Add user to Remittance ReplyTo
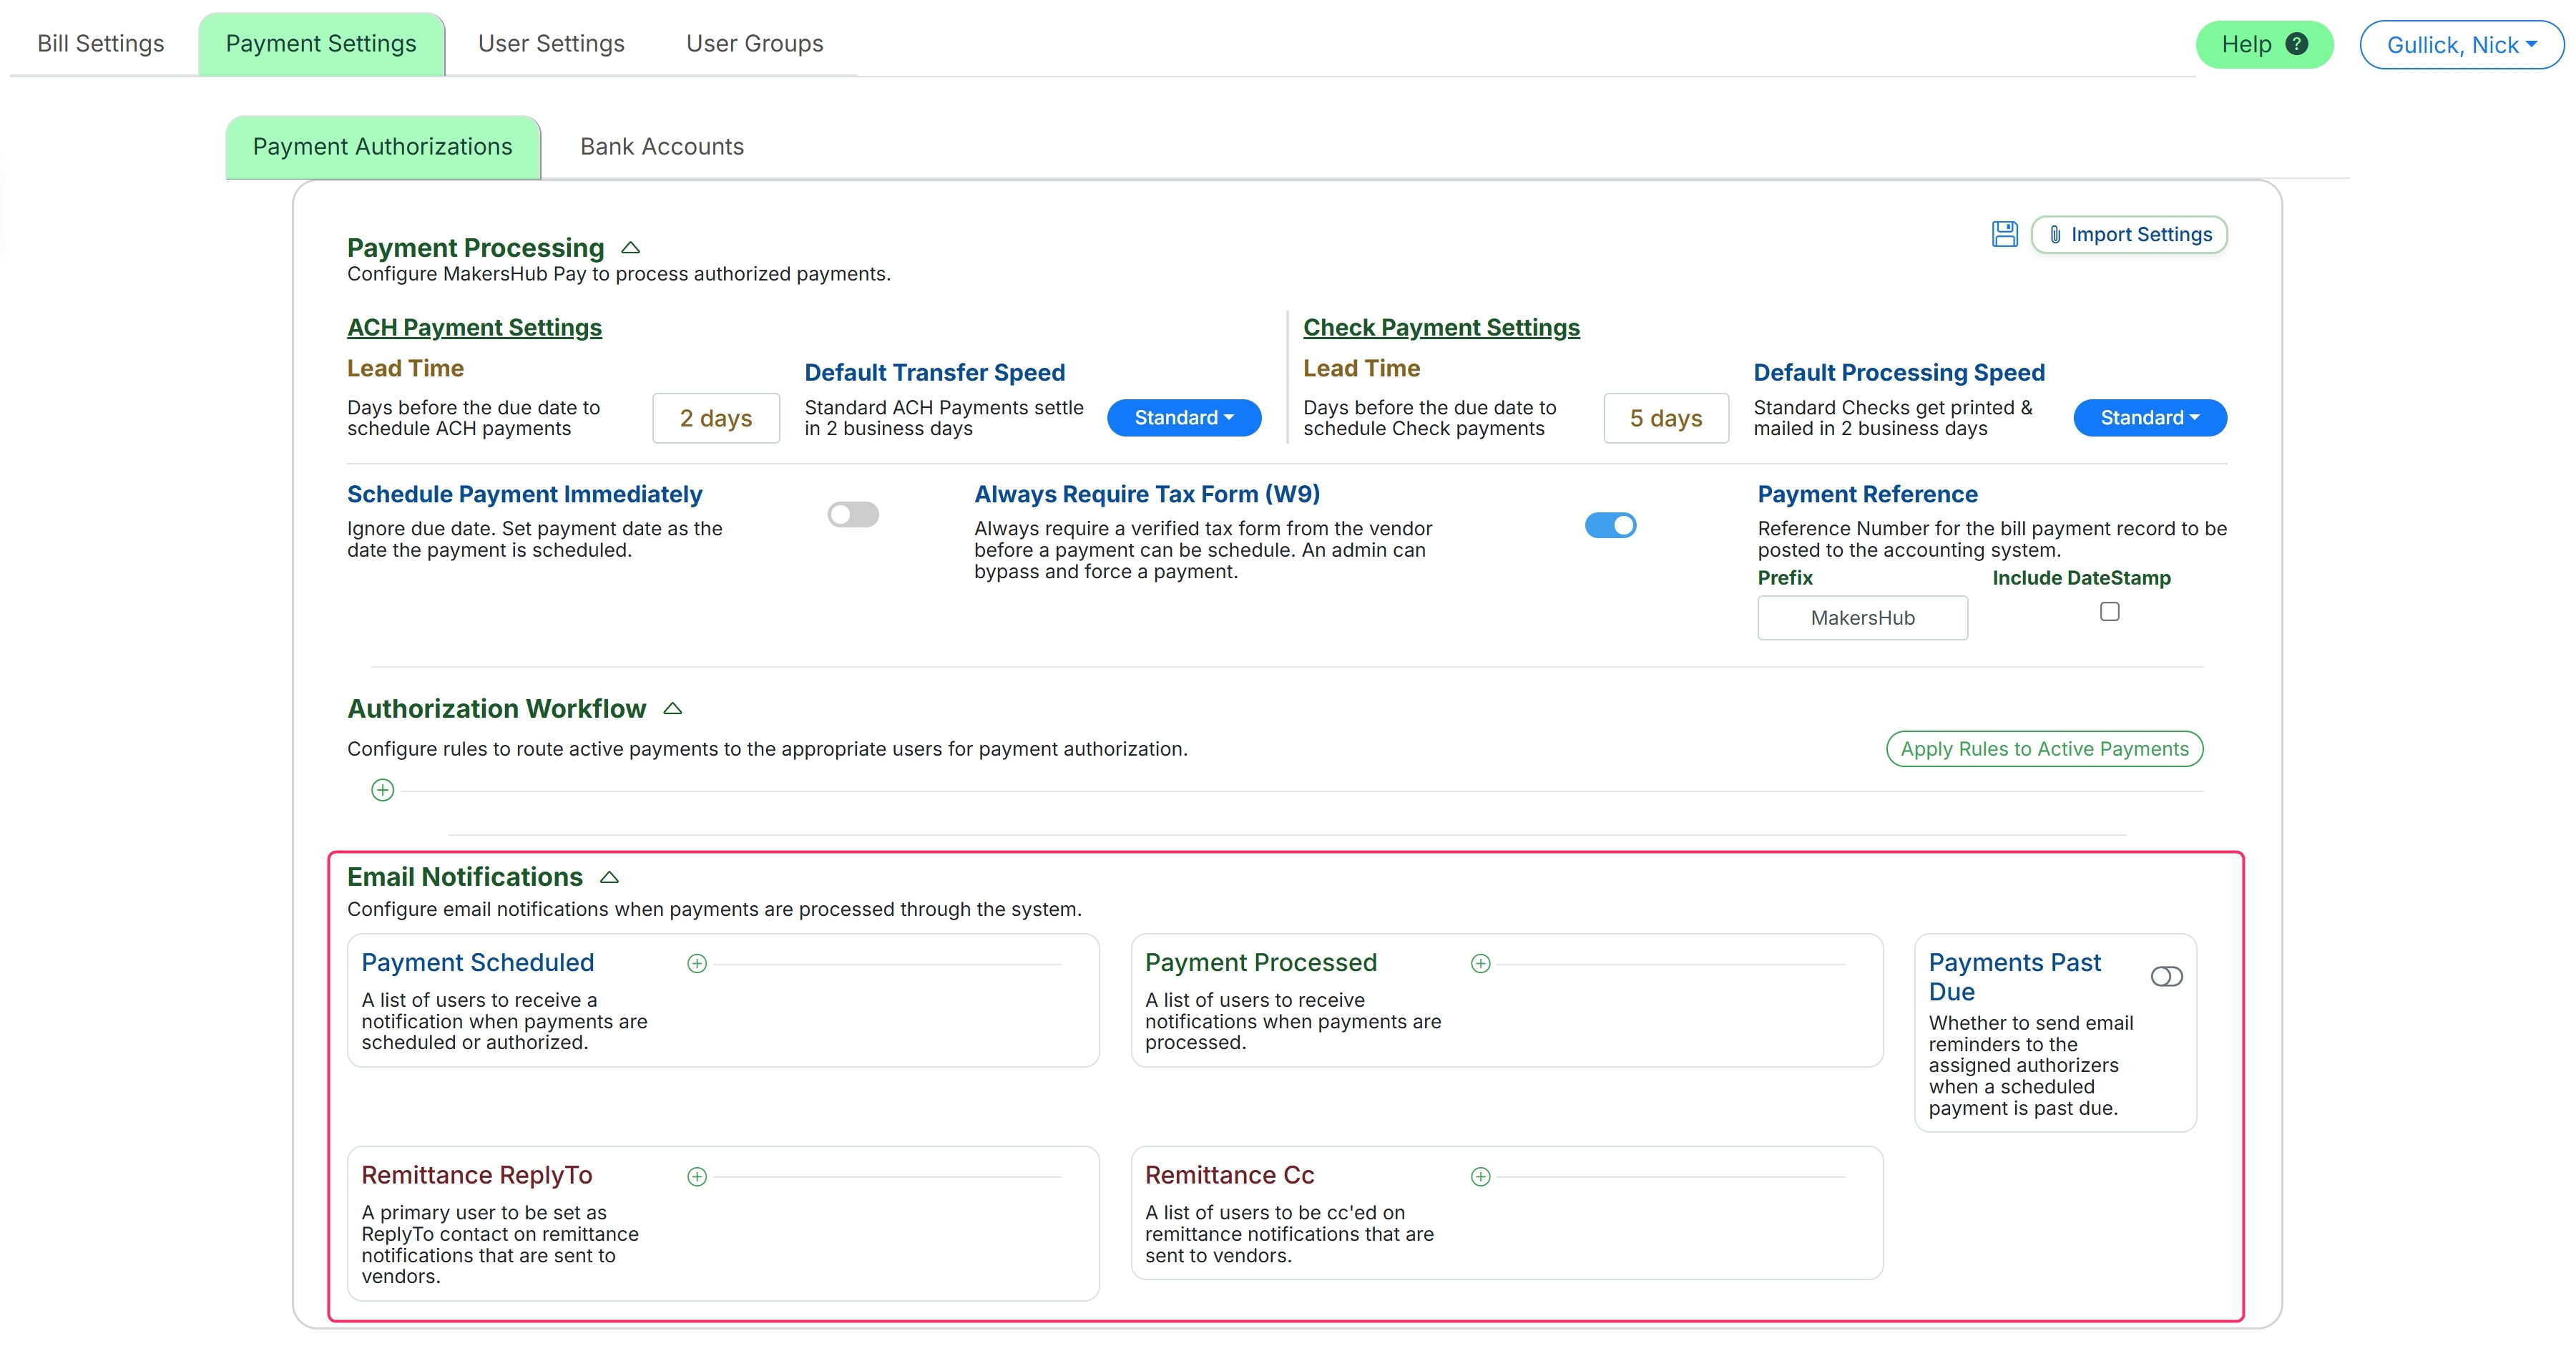Image resolution: width=2576 pixels, height=1351 pixels. (697, 1176)
